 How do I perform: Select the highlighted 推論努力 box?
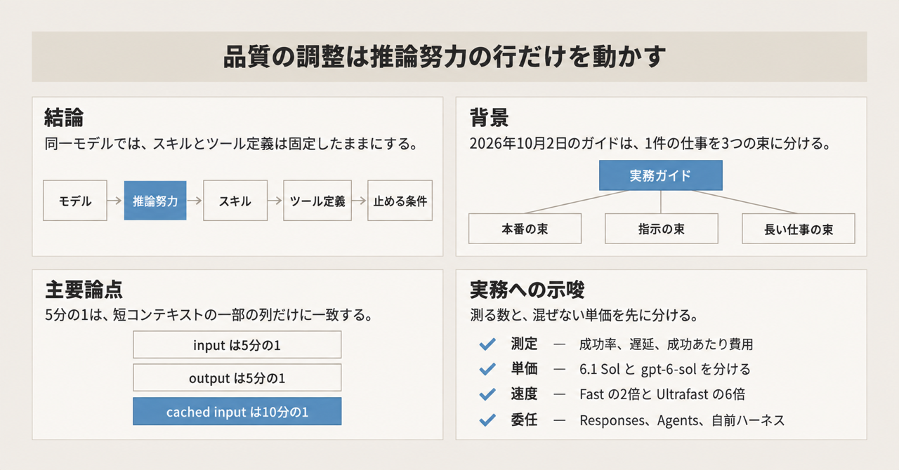155,201
